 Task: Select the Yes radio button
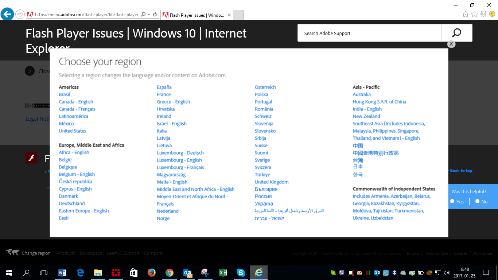tap(452, 201)
